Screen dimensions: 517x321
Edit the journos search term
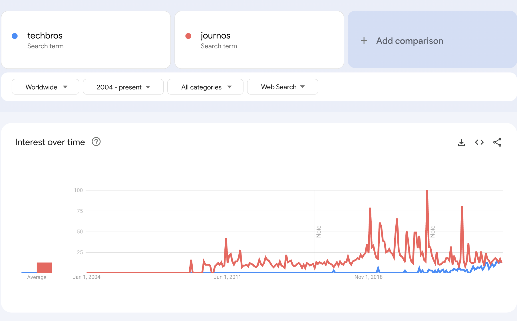point(215,36)
